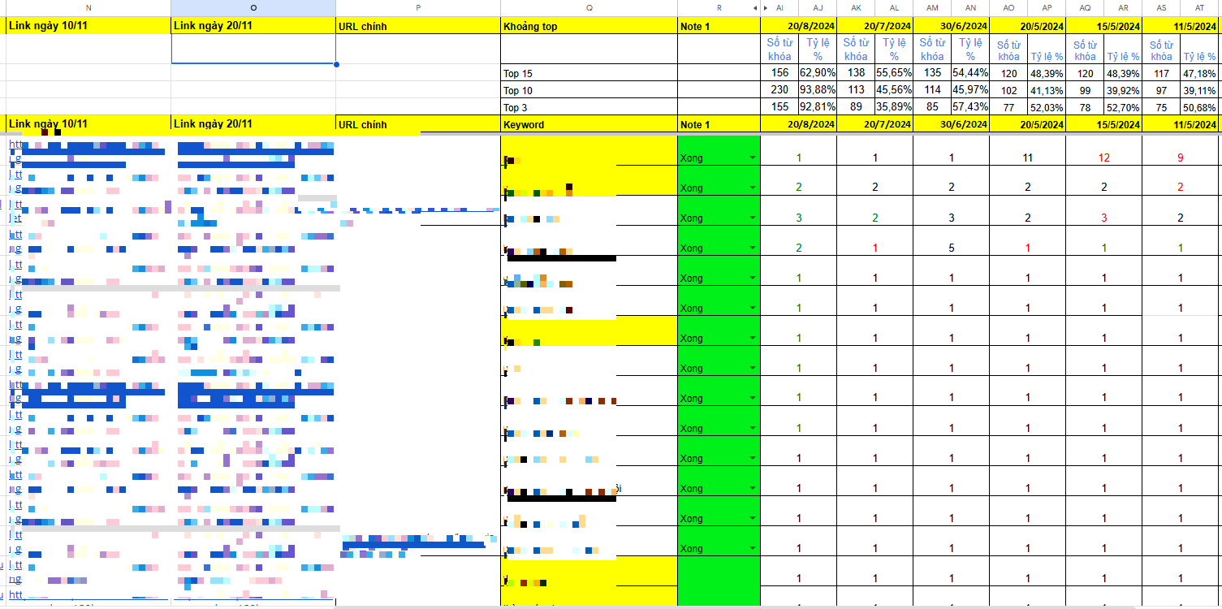This screenshot has height=609, width=1222.
Task: Select column AO header
Action: click(1008, 7)
